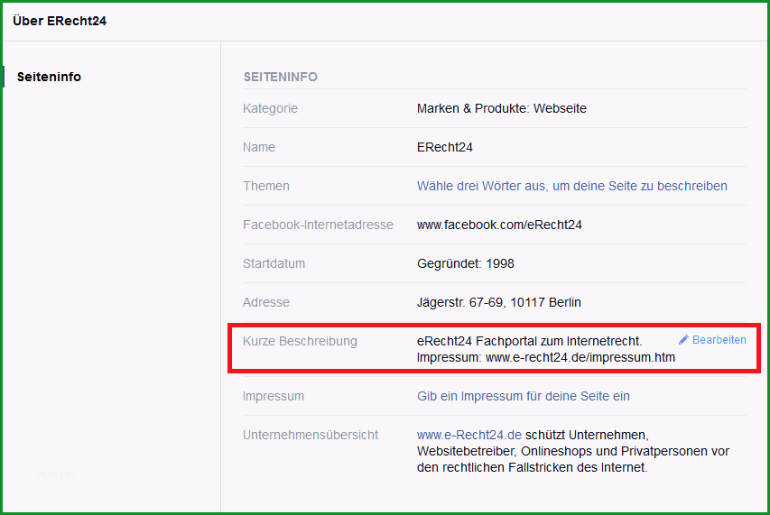
Task: Click the SEITENINFO section header
Action: [x=281, y=77]
